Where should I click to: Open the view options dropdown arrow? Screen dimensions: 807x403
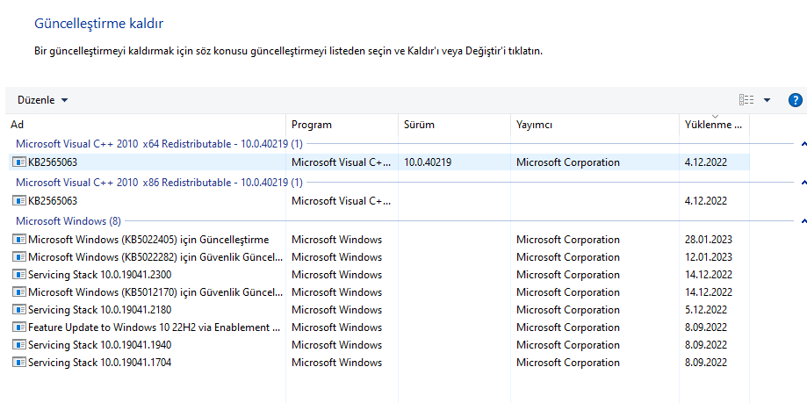coord(767,100)
